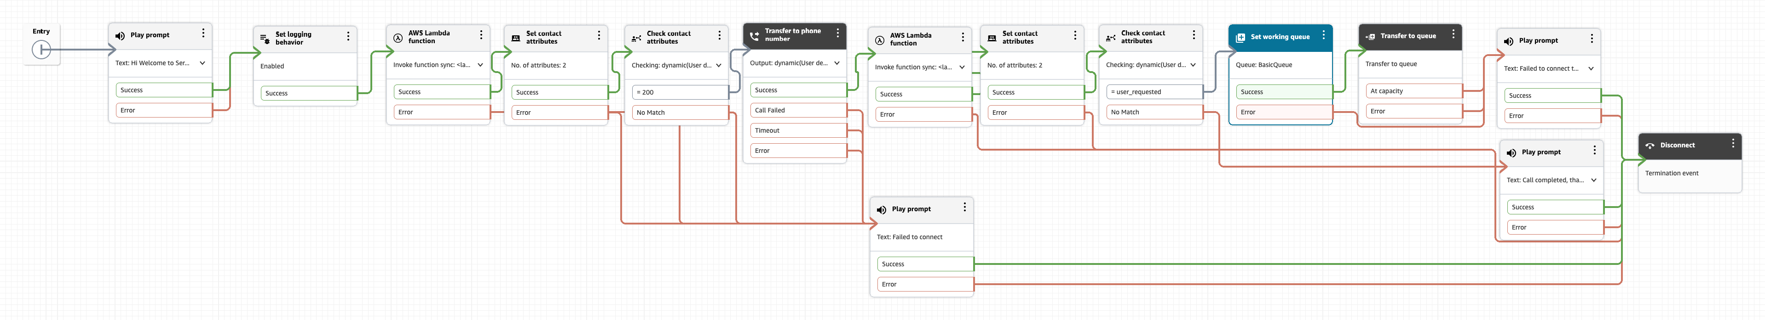Click the 'Termination event' text
The width and height of the screenshot is (1765, 320).
(x=1671, y=174)
